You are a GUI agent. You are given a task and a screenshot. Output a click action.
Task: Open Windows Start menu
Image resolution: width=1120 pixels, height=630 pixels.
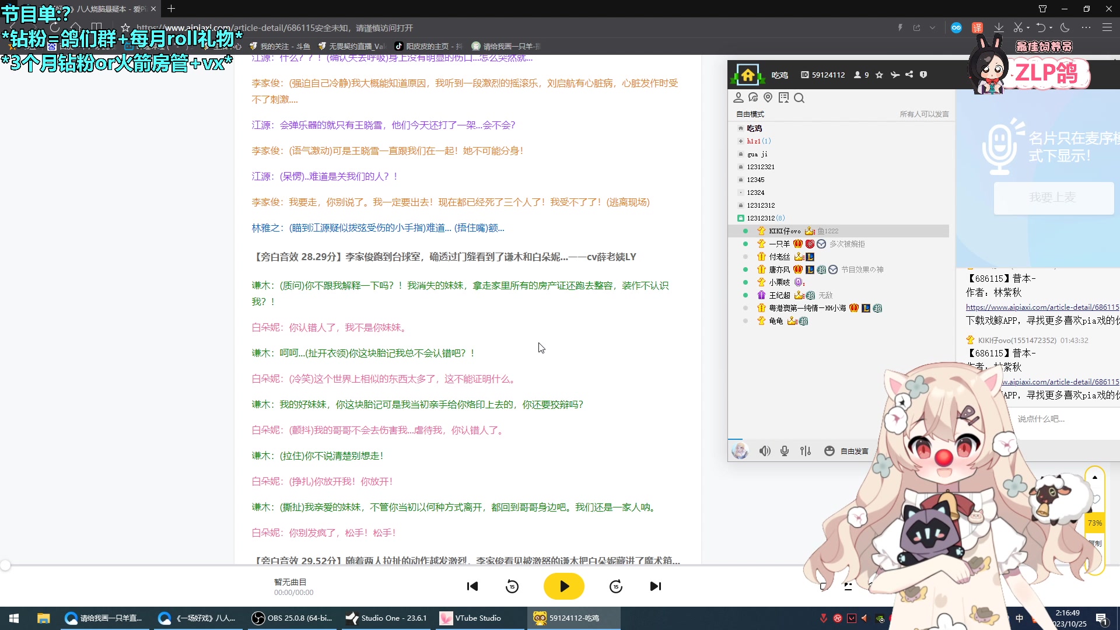[14, 618]
